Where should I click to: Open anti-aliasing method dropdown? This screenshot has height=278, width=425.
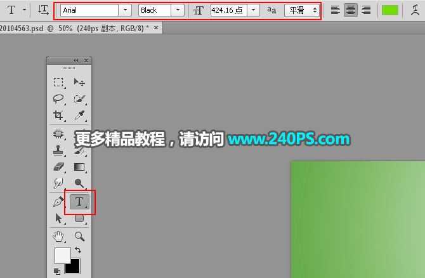(302, 10)
